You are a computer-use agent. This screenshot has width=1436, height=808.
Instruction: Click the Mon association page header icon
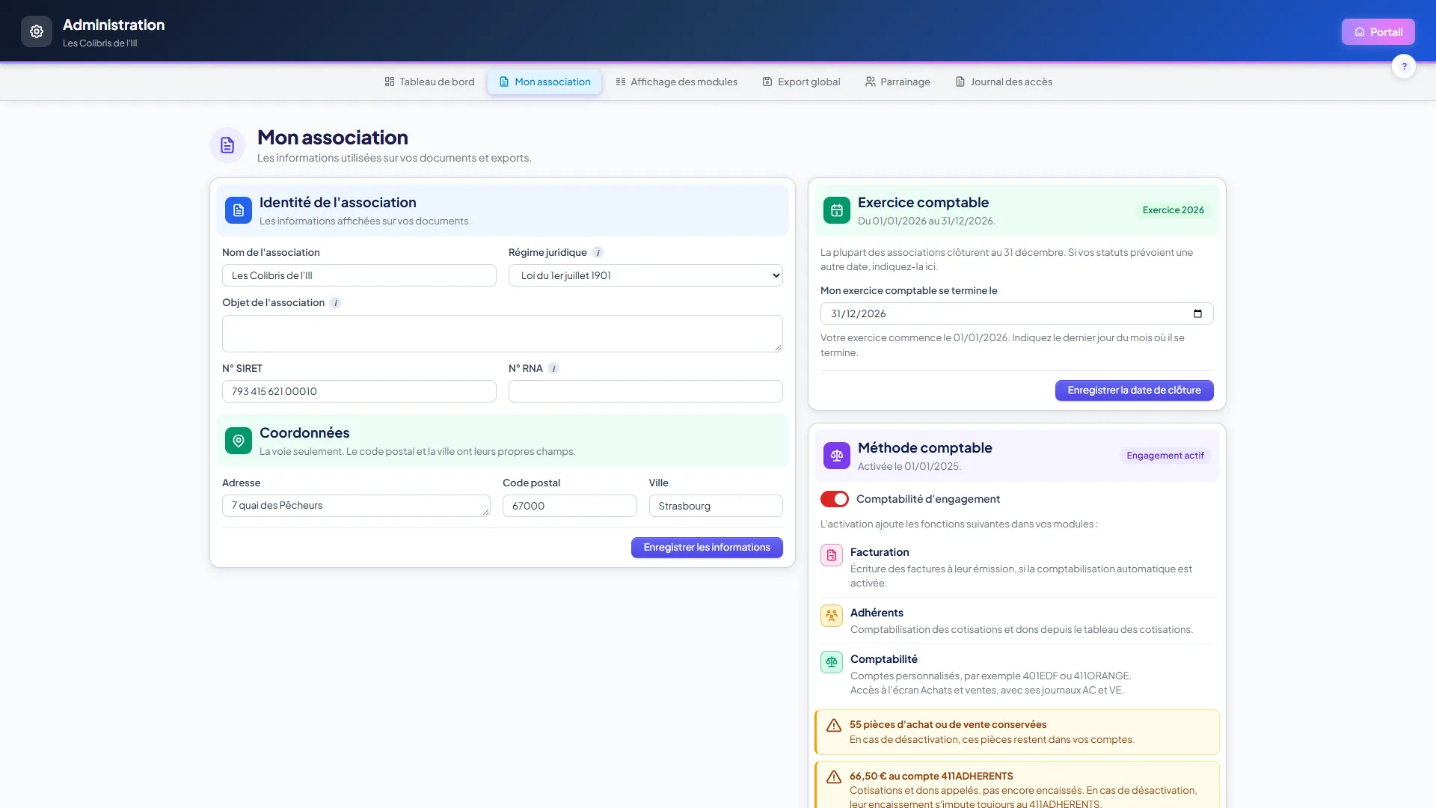(227, 145)
